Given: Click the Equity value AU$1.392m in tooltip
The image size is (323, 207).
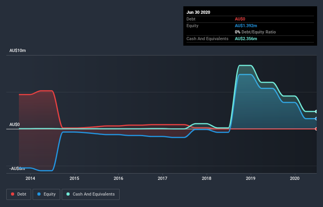Looking at the screenshot, I should point(246,26).
